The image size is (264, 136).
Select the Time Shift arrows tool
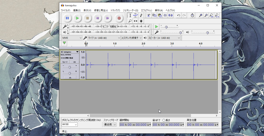(x=135, y=21)
